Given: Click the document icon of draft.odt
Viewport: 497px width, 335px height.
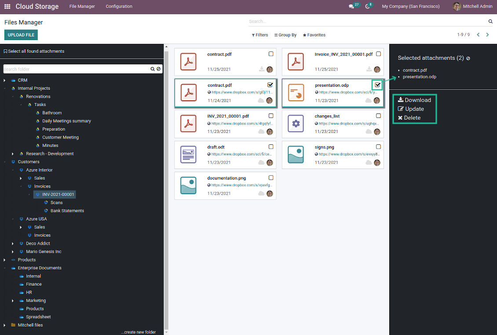Looking at the screenshot, I should pyautogui.click(x=188, y=155).
